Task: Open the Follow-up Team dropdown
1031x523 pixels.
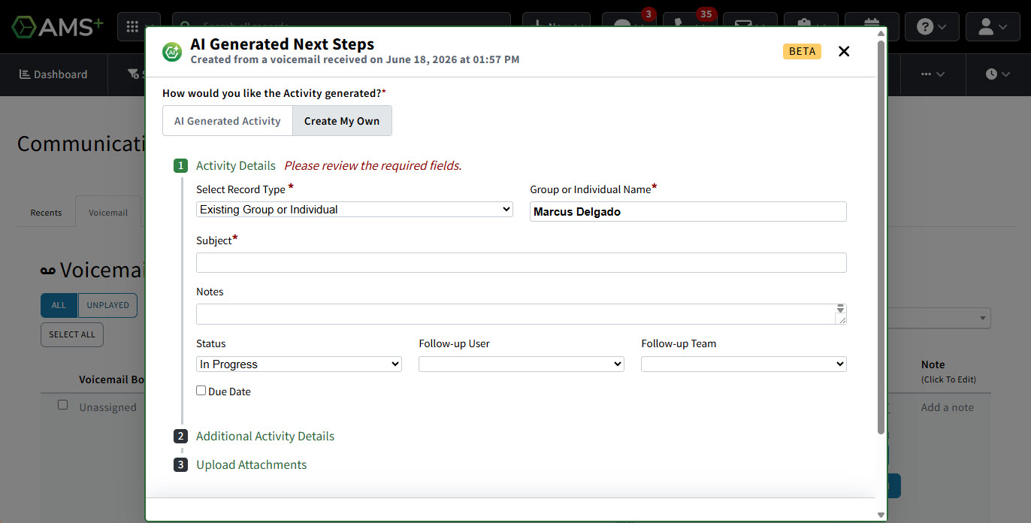Action: click(744, 364)
